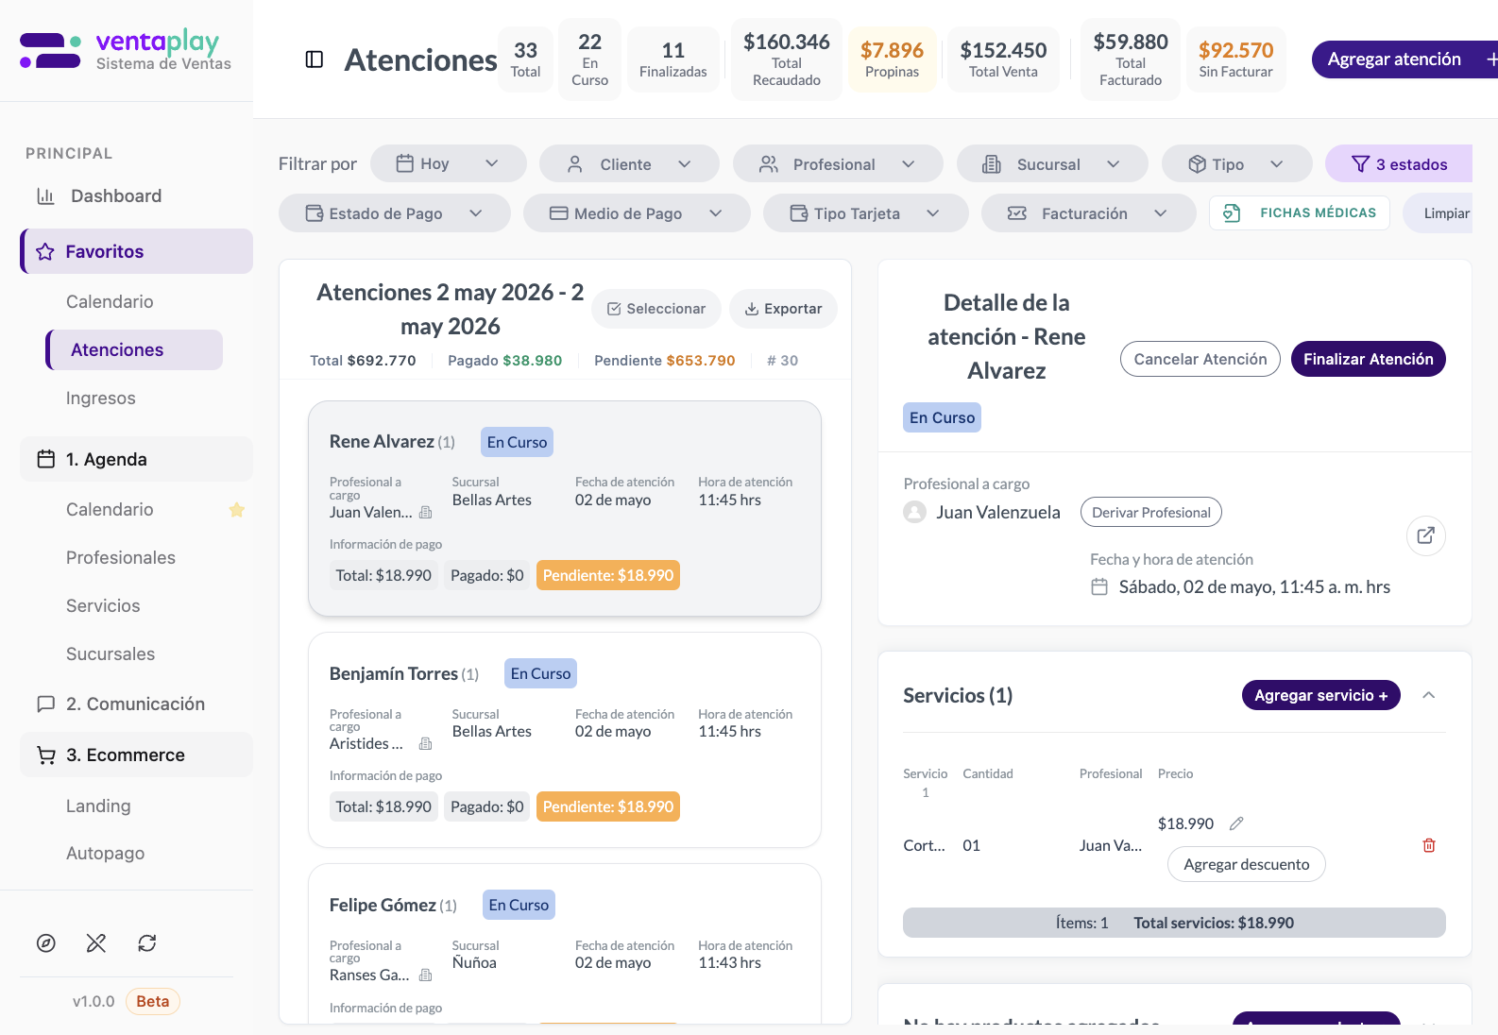This screenshot has width=1498, height=1035.
Task: Click the Seleccionar button
Action: tap(656, 309)
